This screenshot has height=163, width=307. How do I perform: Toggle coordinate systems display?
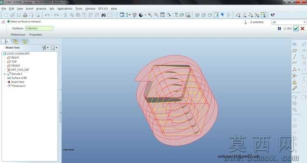(x=257, y=15)
